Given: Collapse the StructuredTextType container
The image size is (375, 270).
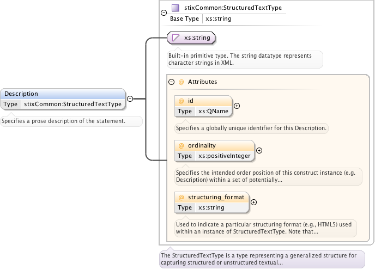Looking at the screenshot, I should click(164, 13).
